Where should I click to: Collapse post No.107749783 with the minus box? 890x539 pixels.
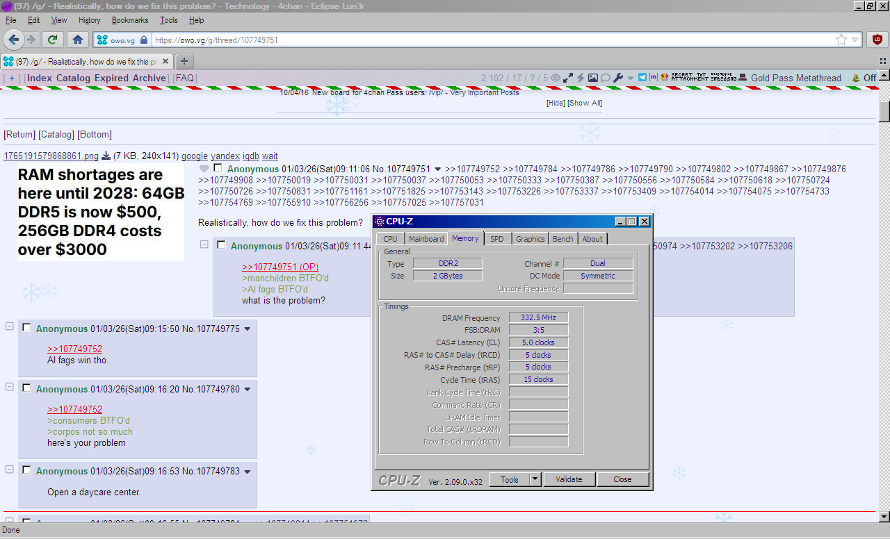tap(10, 469)
